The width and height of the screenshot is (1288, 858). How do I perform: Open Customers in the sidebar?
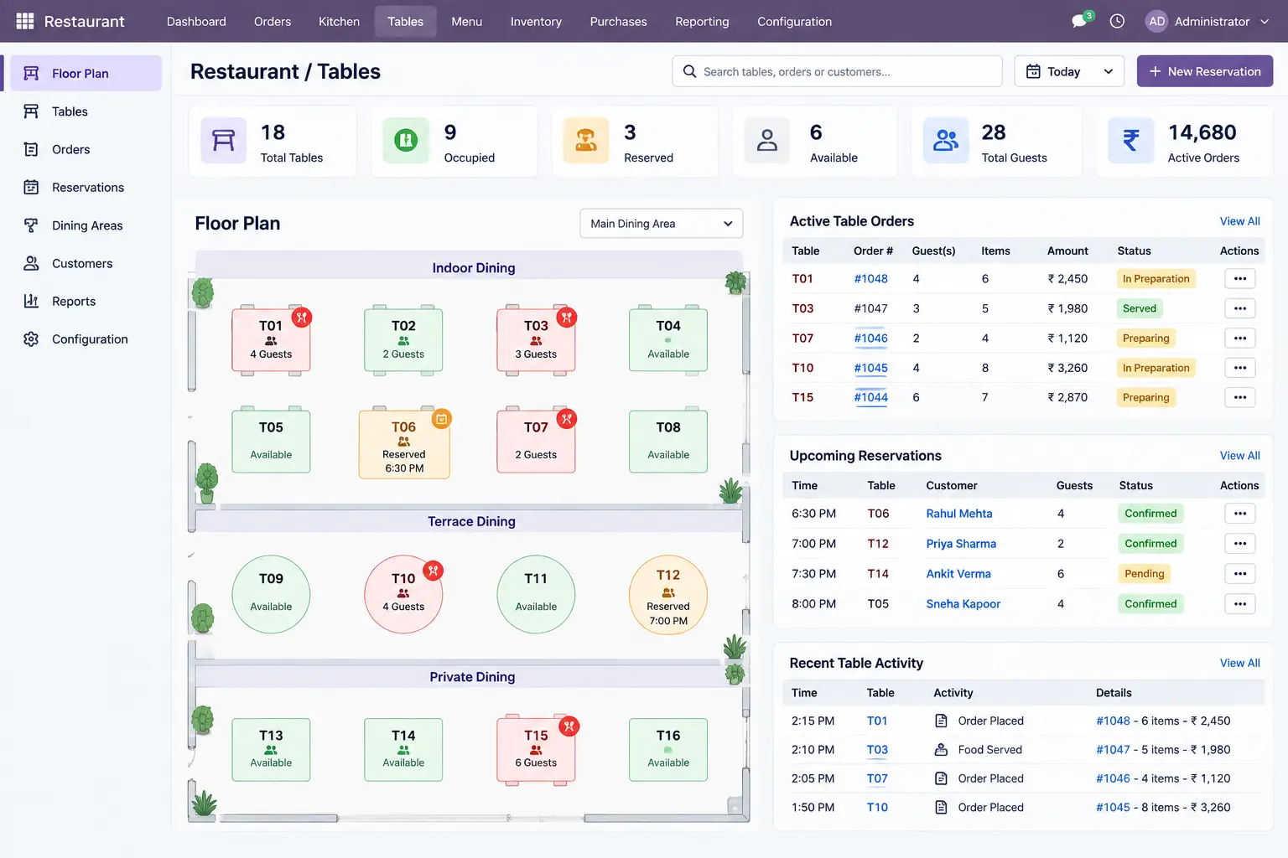click(87, 263)
